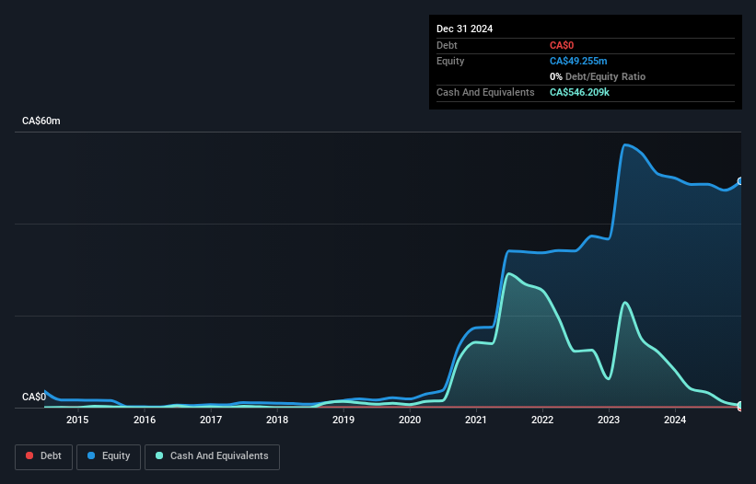756x484 pixels.
Task: Select the Cash endpoint marker at Dec 2024
Action: coord(740,405)
